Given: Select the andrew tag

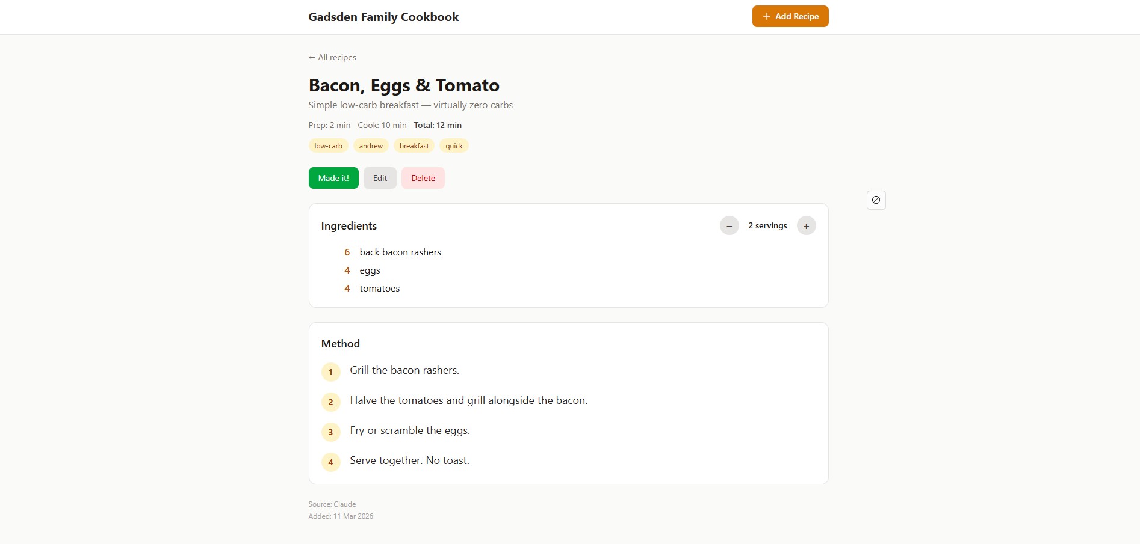Looking at the screenshot, I should [x=371, y=145].
